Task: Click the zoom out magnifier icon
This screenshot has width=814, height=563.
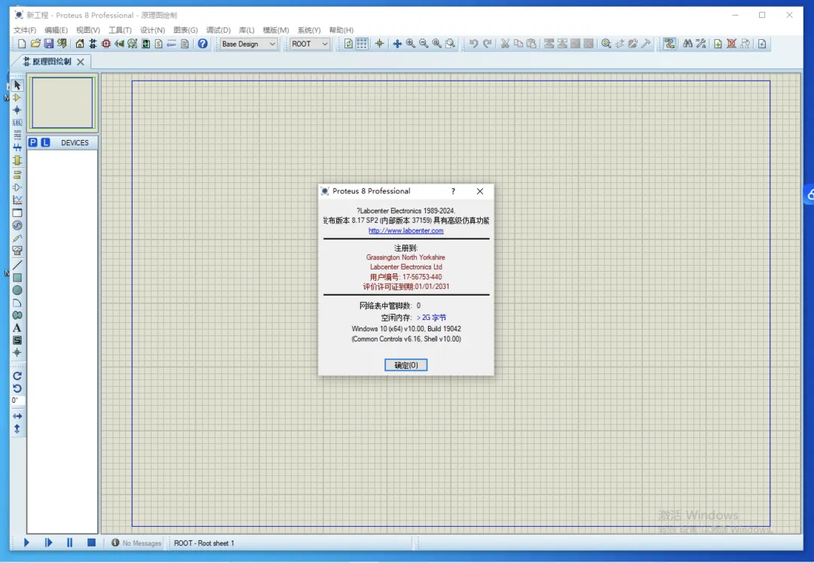Action: (424, 44)
